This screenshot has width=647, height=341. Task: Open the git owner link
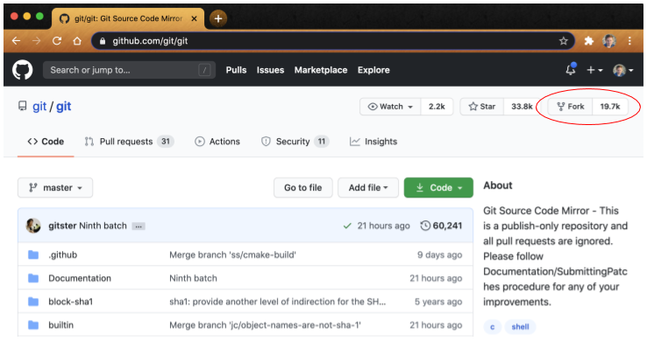click(39, 107)
